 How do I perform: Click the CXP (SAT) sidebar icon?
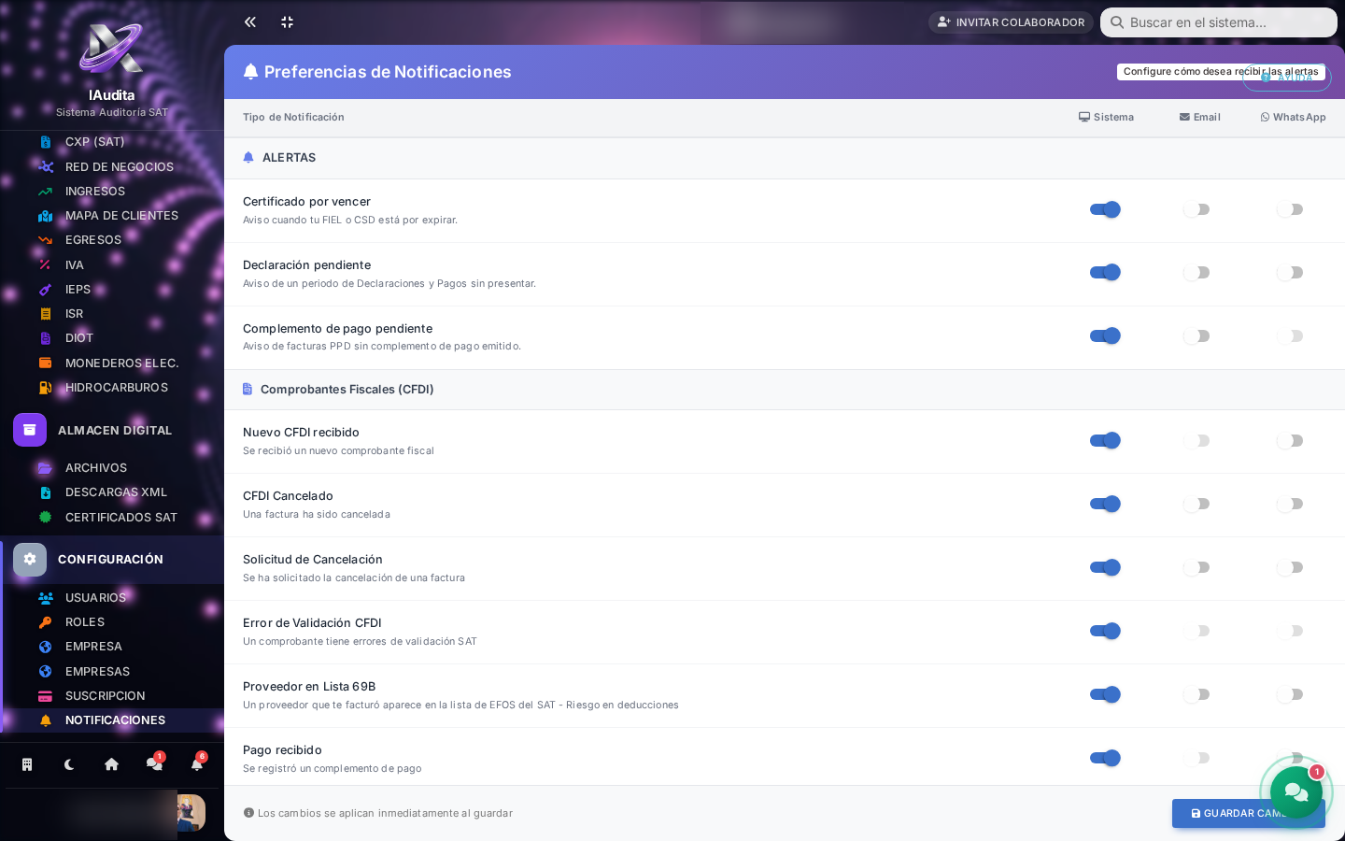coord(45,142)
